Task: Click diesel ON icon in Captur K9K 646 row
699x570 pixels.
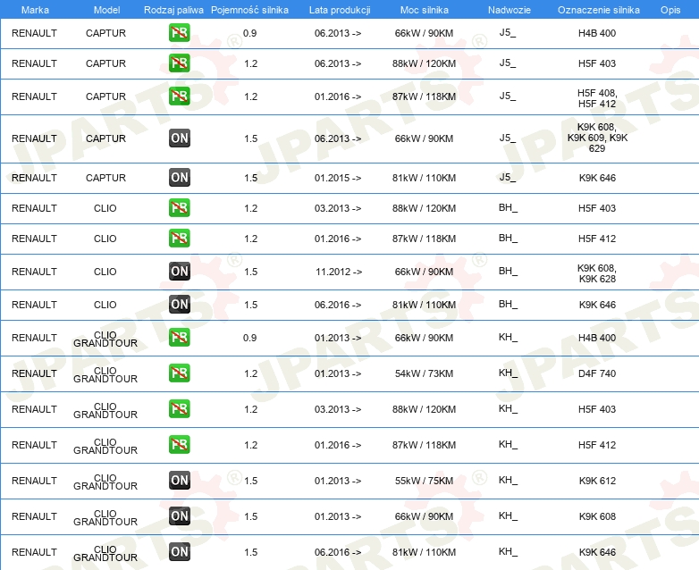Action: pyautogui.click(x=179, y=178)
